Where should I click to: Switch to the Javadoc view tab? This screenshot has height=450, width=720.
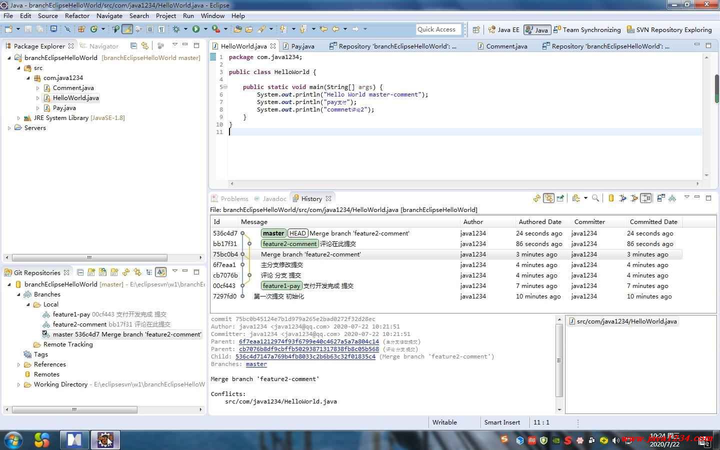pyautogui.click(x=270, y=198)
